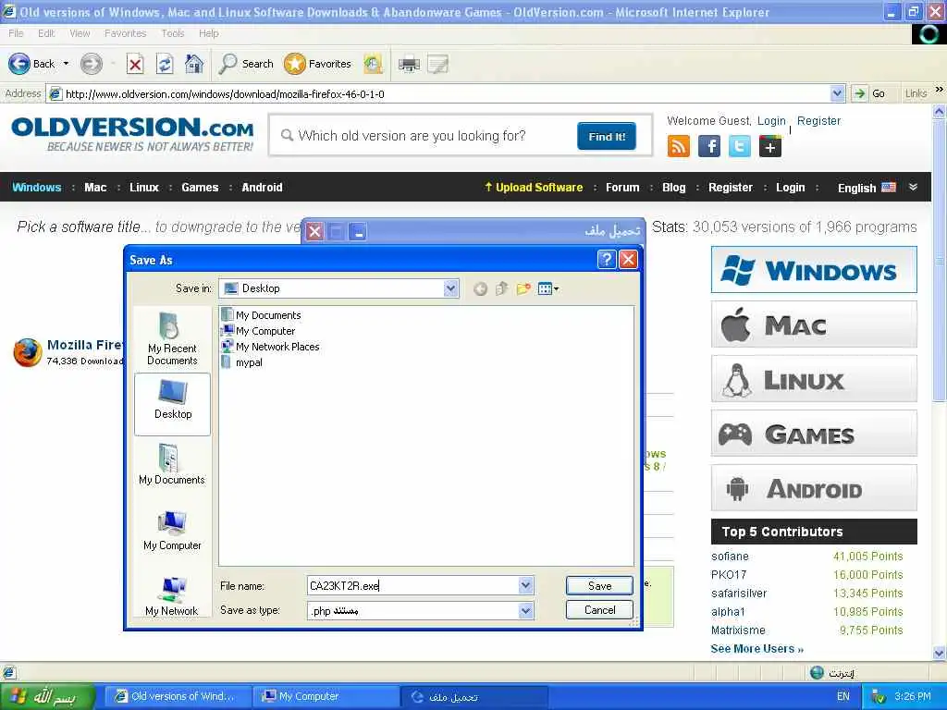Viewport: 947px width, 710px height.
Task: Click the Windows category banner
Action: (814, 269)
